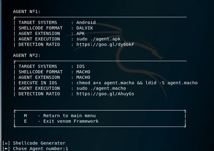Click the MACHO shellcode format value
Image resolution: width=214 pixels, height=151 pixels.
click(x=83, y=72)
